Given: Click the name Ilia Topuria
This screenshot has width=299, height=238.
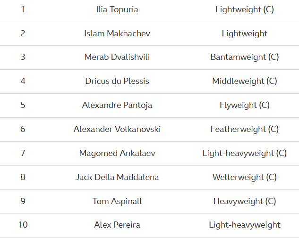Looking at the screenshot, I should [x=117, y=9].
